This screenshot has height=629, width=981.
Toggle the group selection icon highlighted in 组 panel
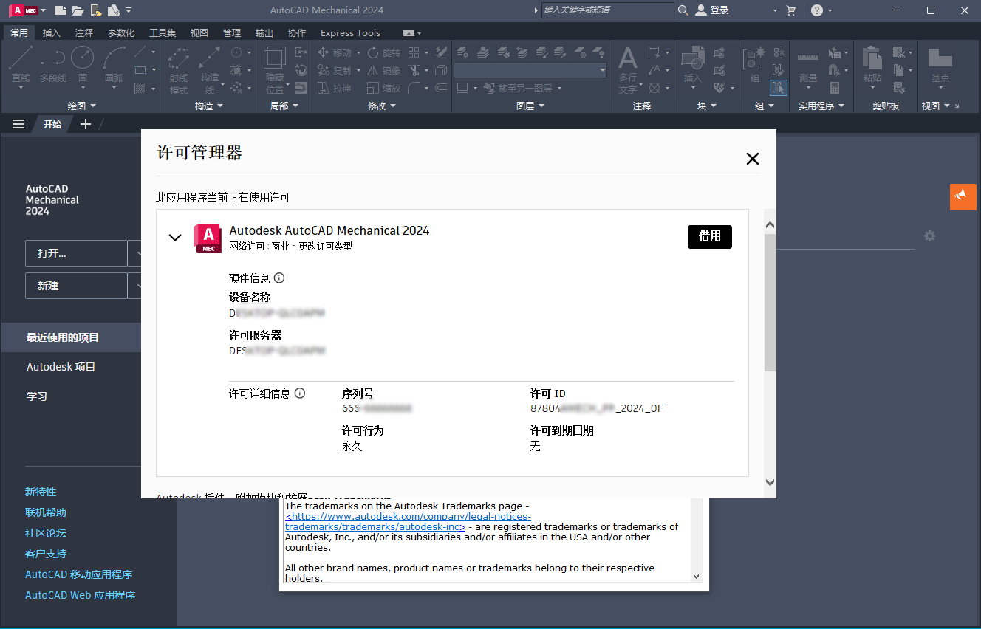pos(779,88)
